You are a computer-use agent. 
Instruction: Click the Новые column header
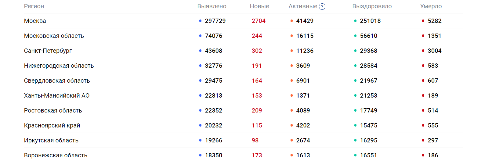click(259, 6)
